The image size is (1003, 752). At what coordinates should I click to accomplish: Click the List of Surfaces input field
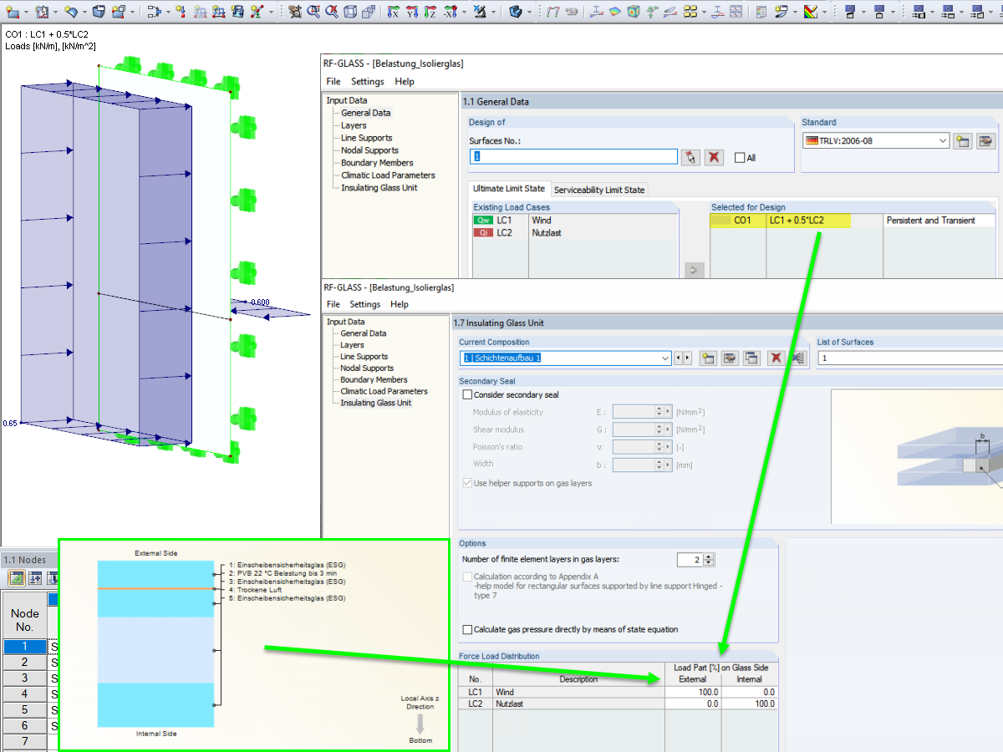(910, 358)
